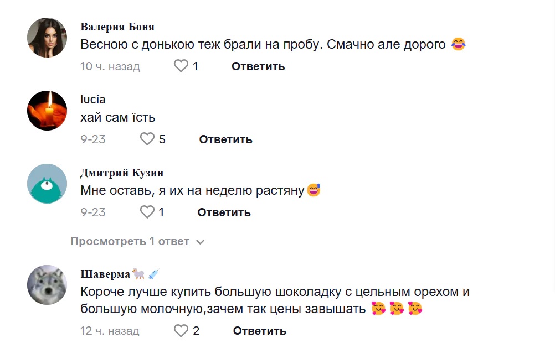Click the chevron next to Просмотреть 1 ответ

(x=201, y=242)
